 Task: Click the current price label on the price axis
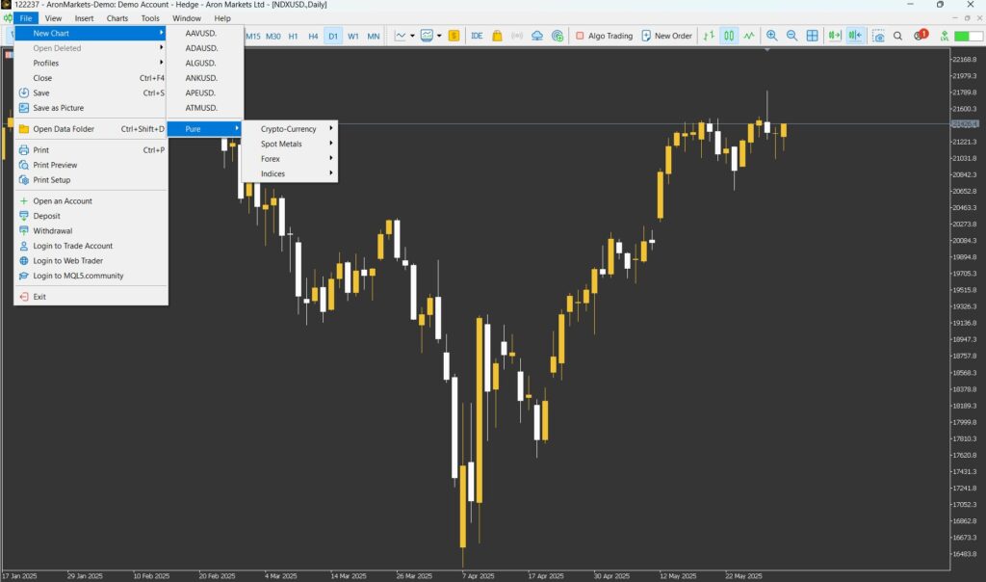pyautogui.click(x=965, y=124)
